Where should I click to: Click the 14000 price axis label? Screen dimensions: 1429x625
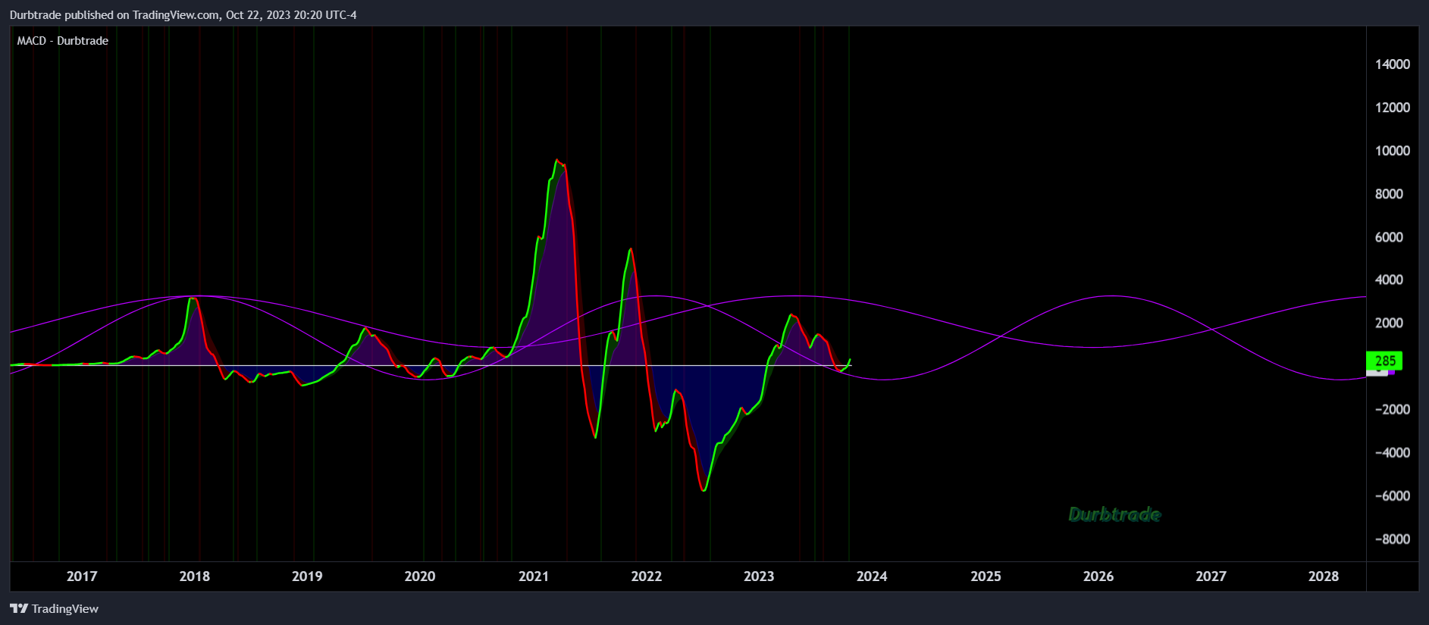point(1393,64)
